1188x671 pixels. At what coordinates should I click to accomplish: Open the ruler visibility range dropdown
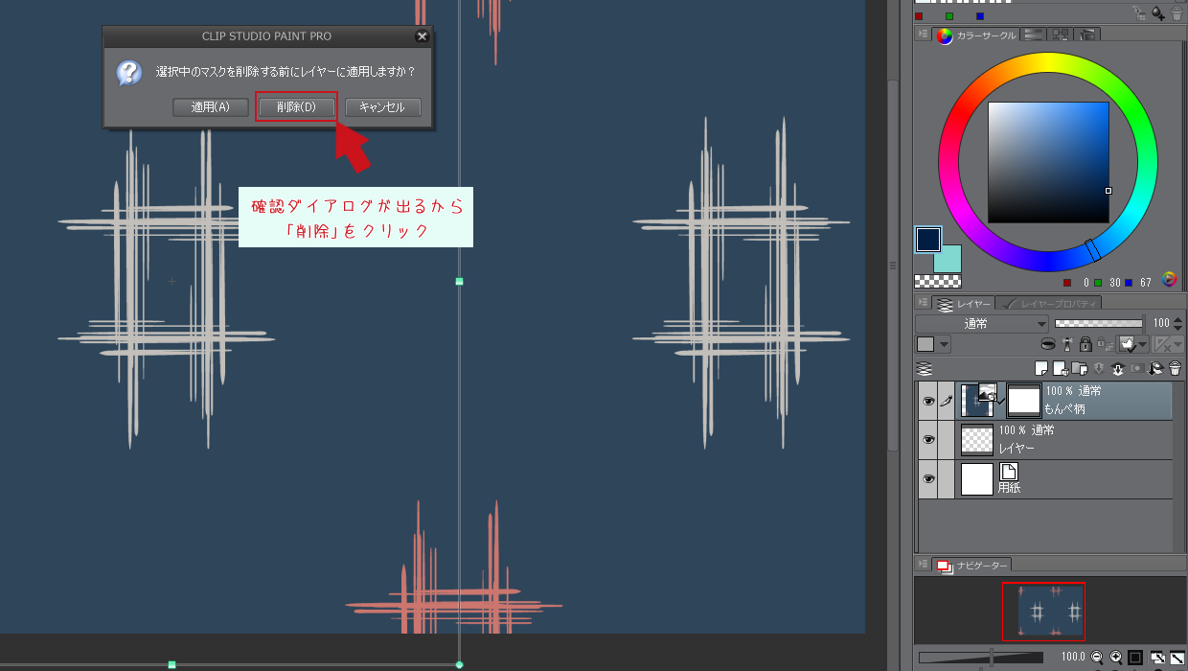tap(1178, 344)
